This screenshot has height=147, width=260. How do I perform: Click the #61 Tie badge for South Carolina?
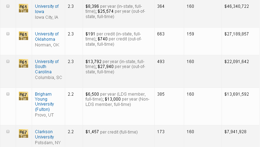click(23, 63)
